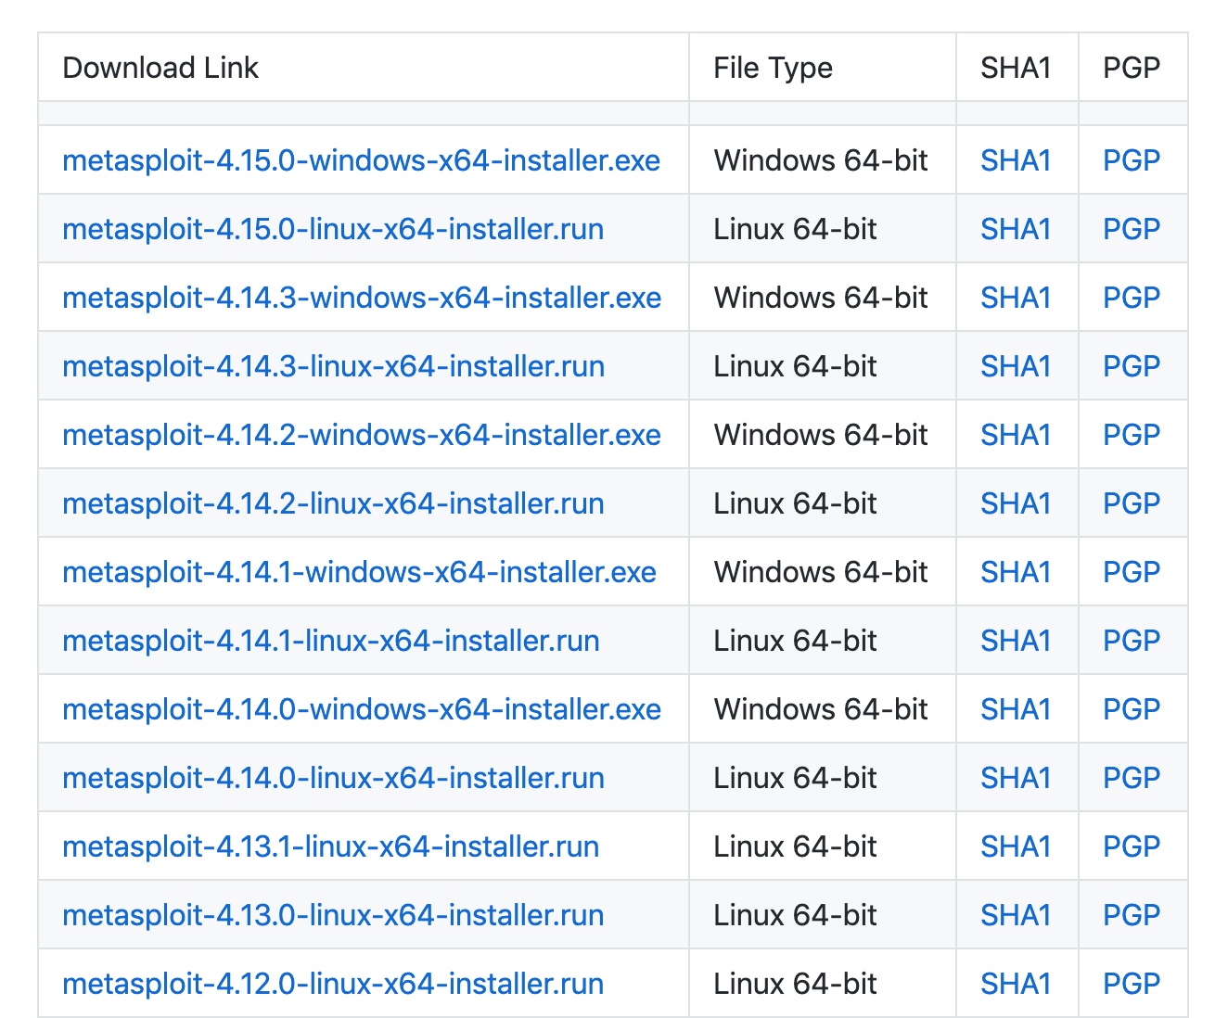Click metasploit-4.14.3-windows-x64-installer.exe download link

(x=362, y=298)
